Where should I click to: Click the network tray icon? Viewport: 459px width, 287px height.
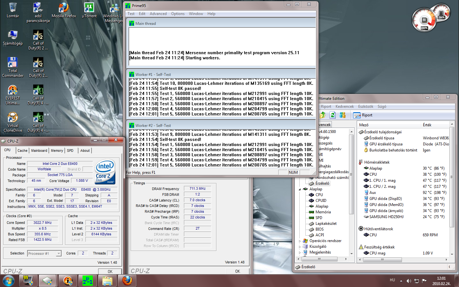coord(416,281)
